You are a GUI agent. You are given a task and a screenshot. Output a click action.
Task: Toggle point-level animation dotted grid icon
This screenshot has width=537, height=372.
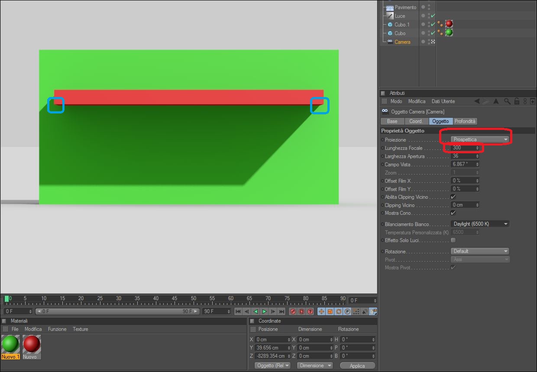click(x=356, y=311)
